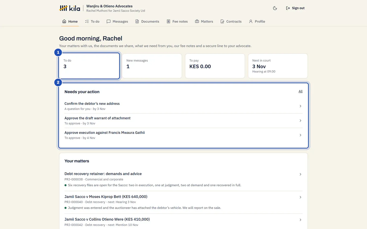Click the briefcase icon beside Matters
This screenshot has width=367, height=229.
(x=197, y=21)
